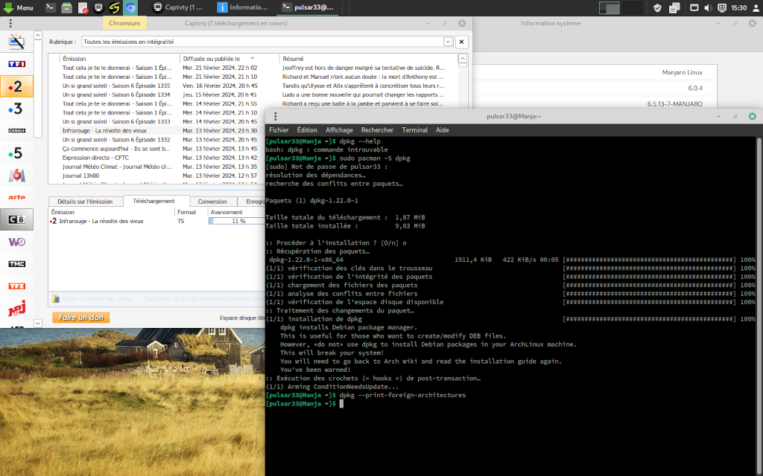Select the TF1 channel logo
This screenshot has width=763, height=476.
(16, 64)
